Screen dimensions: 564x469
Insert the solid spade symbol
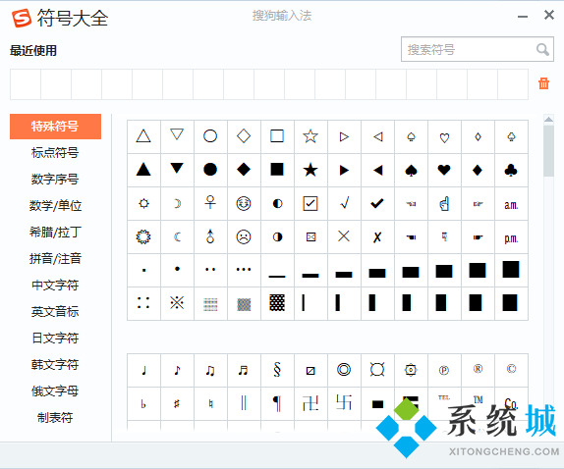point(411,170)
